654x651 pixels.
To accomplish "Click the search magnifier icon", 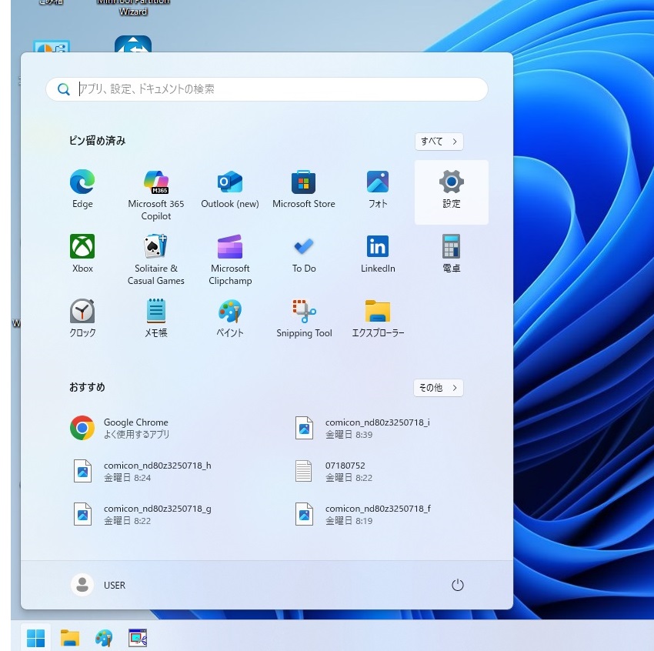I will [x=63, y=89].
